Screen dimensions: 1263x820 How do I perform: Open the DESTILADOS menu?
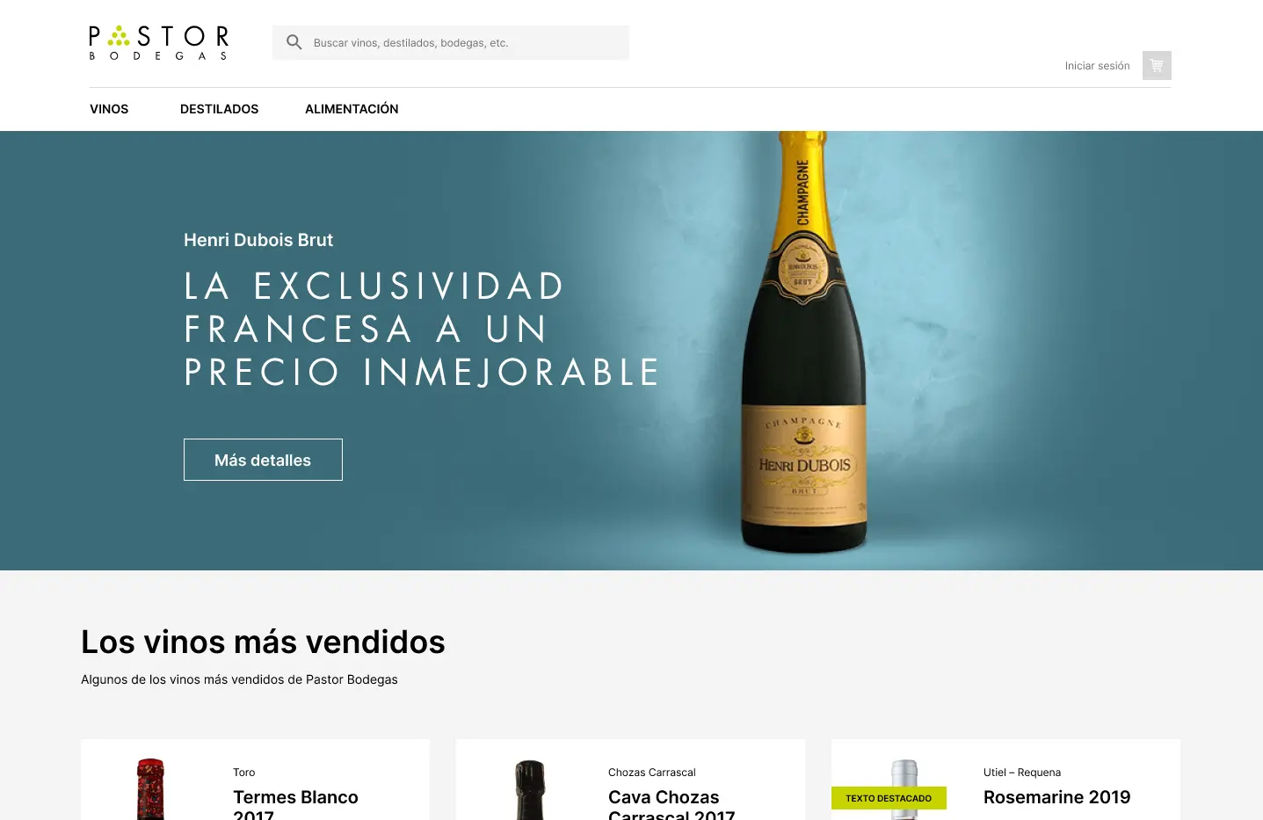pos(219,109)
